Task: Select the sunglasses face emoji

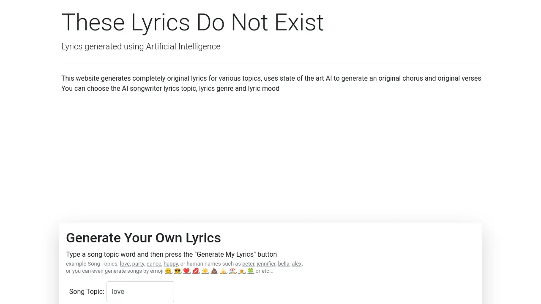Action: point(178,271)
